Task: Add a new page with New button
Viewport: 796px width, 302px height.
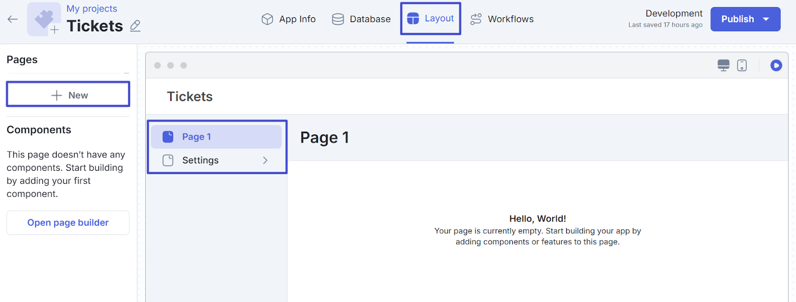Action: point(68,95)
